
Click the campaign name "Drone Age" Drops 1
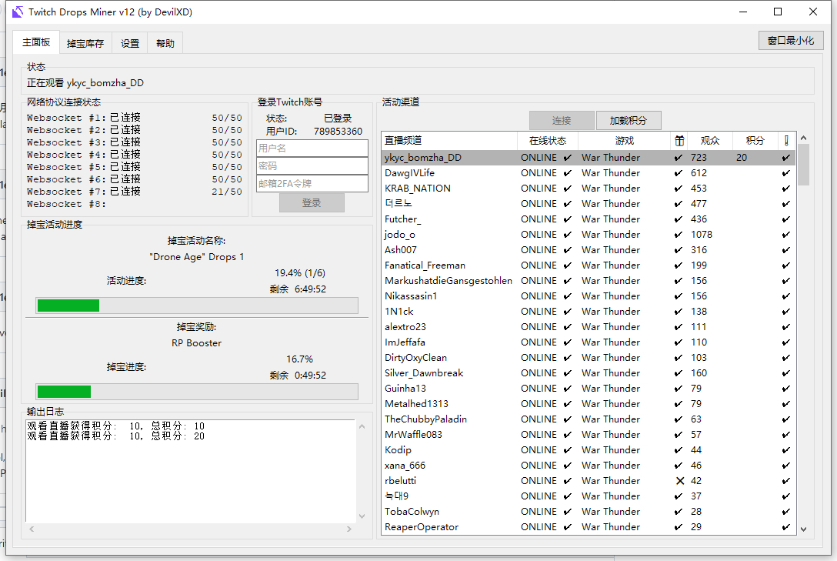[x=196, y=257]
